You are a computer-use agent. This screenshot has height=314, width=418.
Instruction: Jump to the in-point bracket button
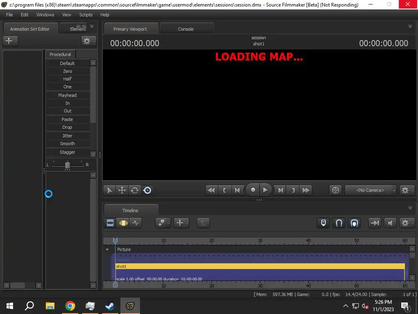click(x=225, y=191)
